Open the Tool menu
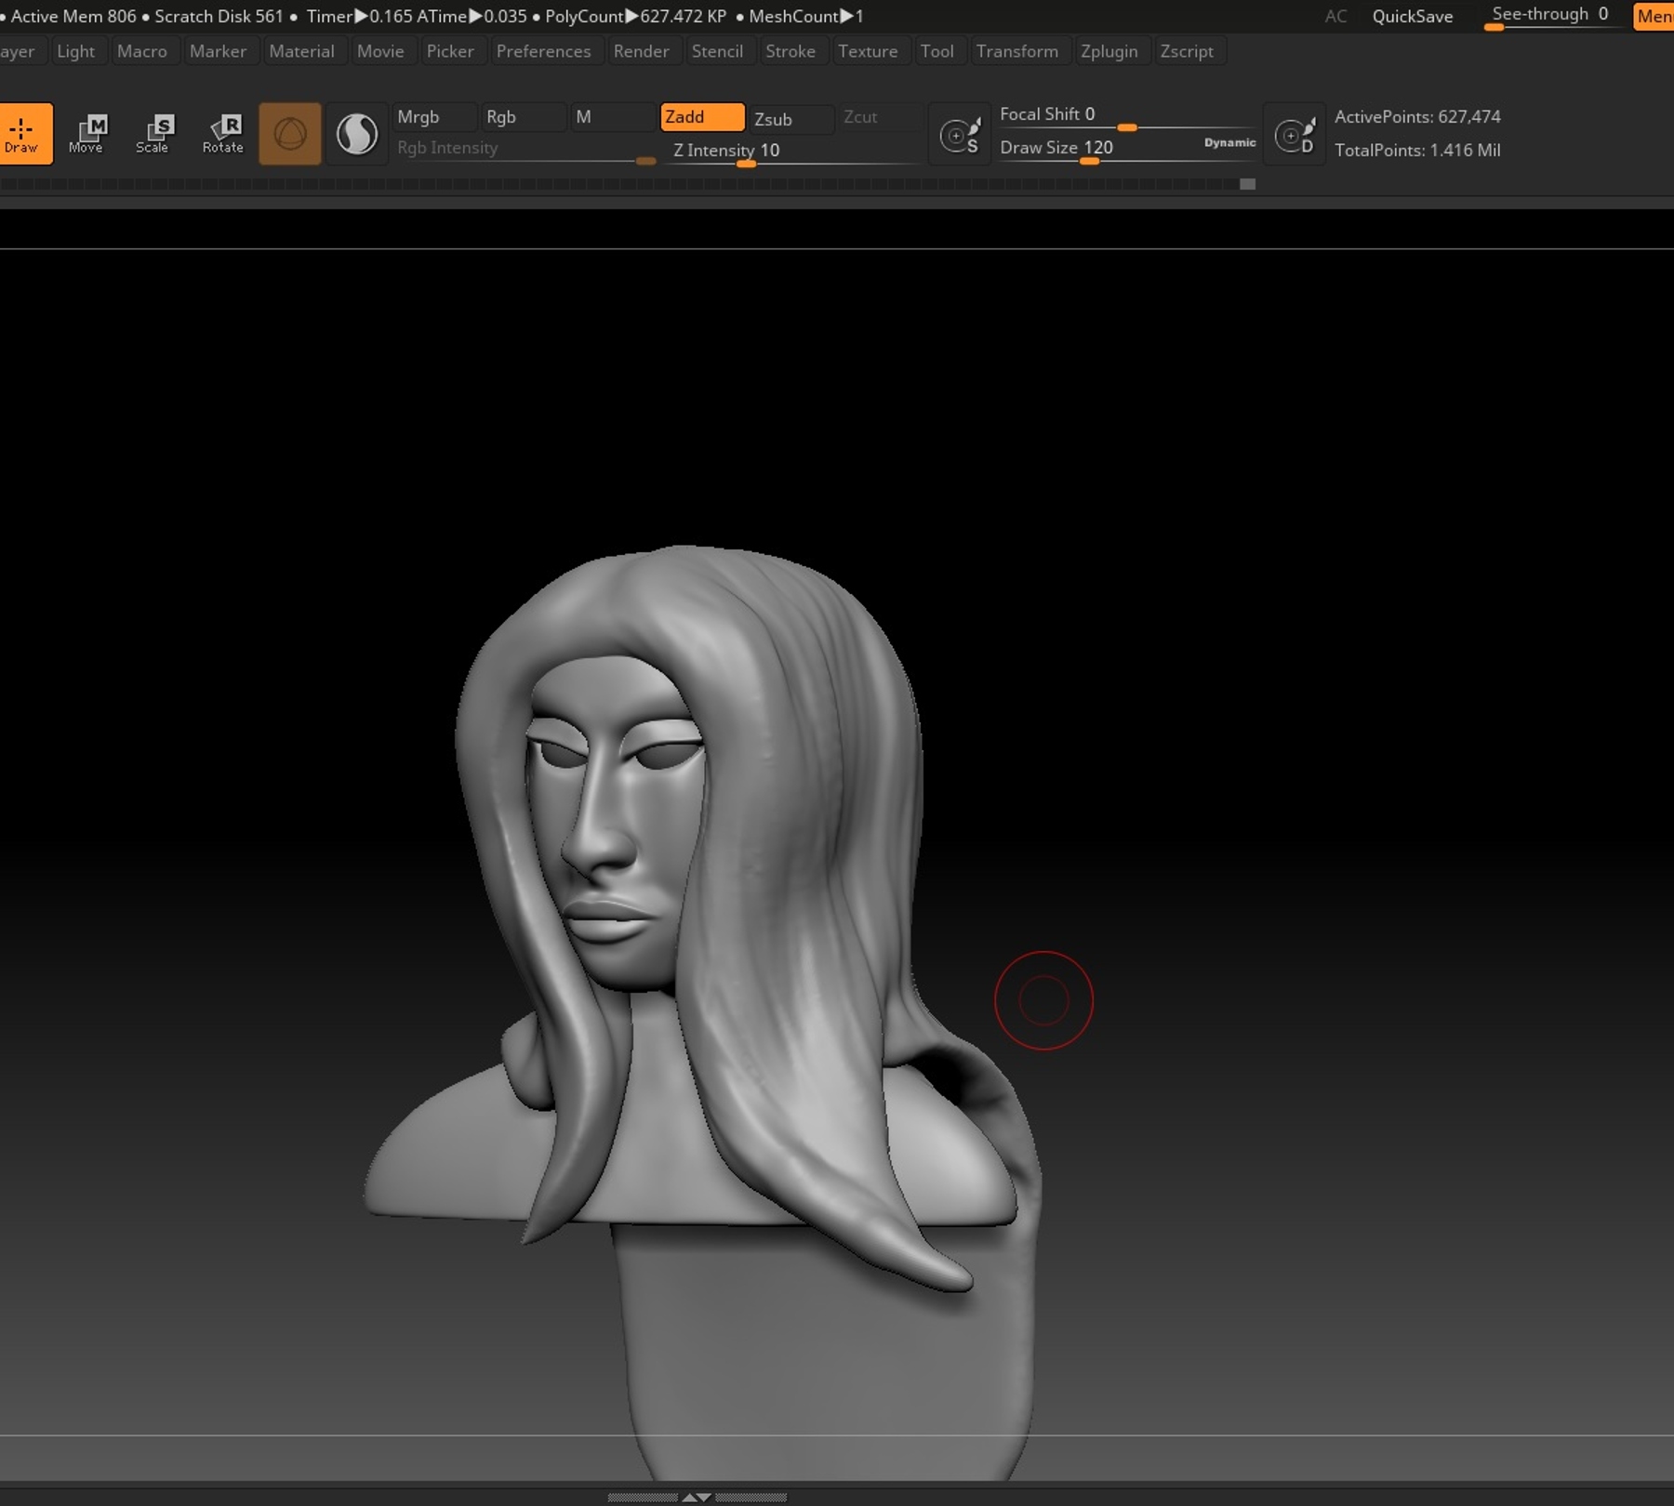 (938, 51)
